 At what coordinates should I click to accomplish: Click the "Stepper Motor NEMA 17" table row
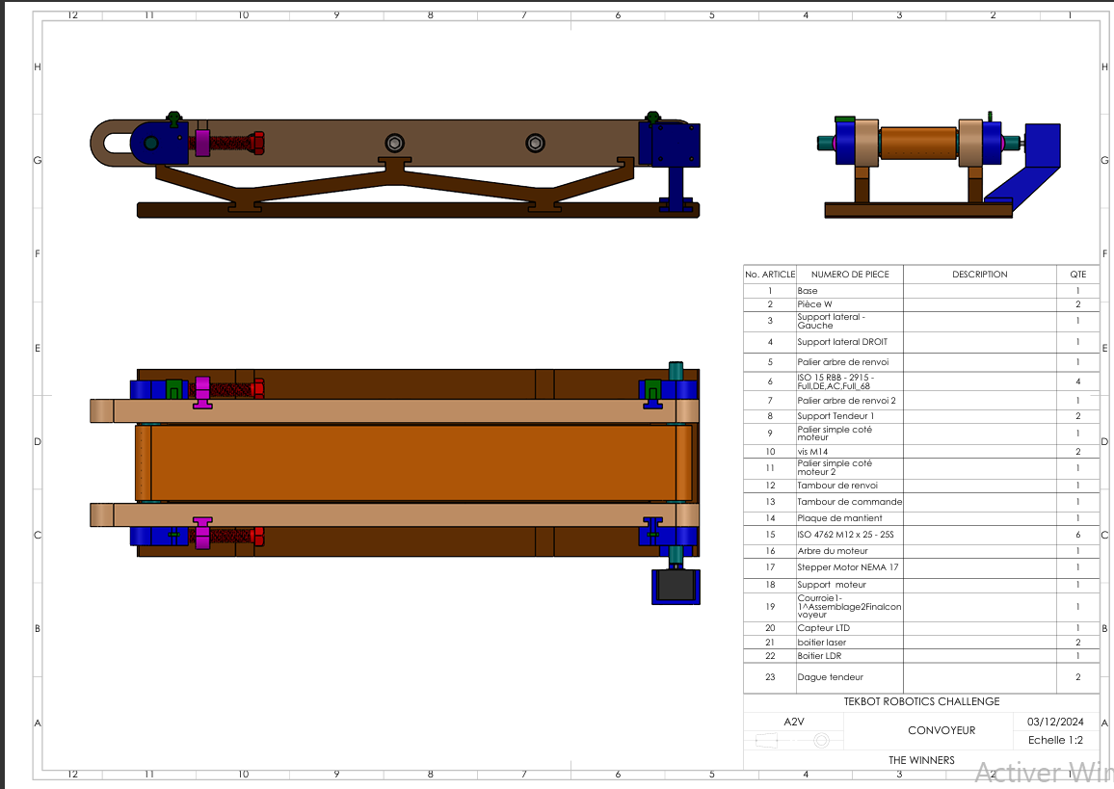[x=847, y=567]
